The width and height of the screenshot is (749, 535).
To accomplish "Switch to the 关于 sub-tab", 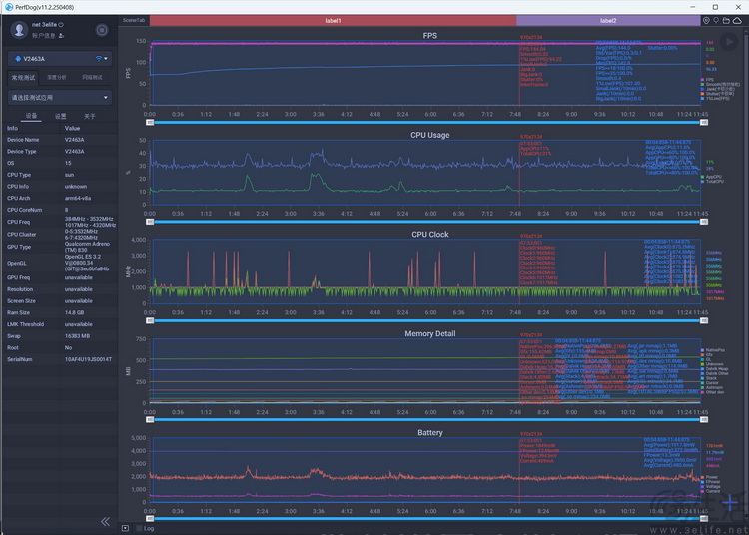I will 89,116.
